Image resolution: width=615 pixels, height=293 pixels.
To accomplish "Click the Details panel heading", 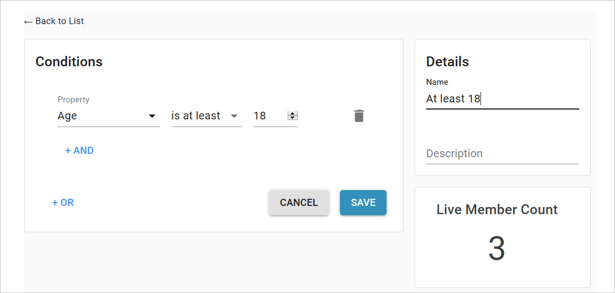I will pos(448,62).
